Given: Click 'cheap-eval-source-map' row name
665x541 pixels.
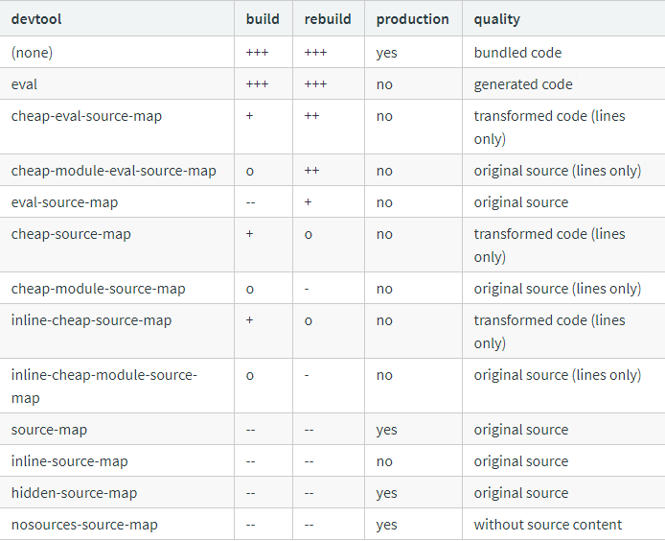Looking at the screenshot, I should point(86,116).
